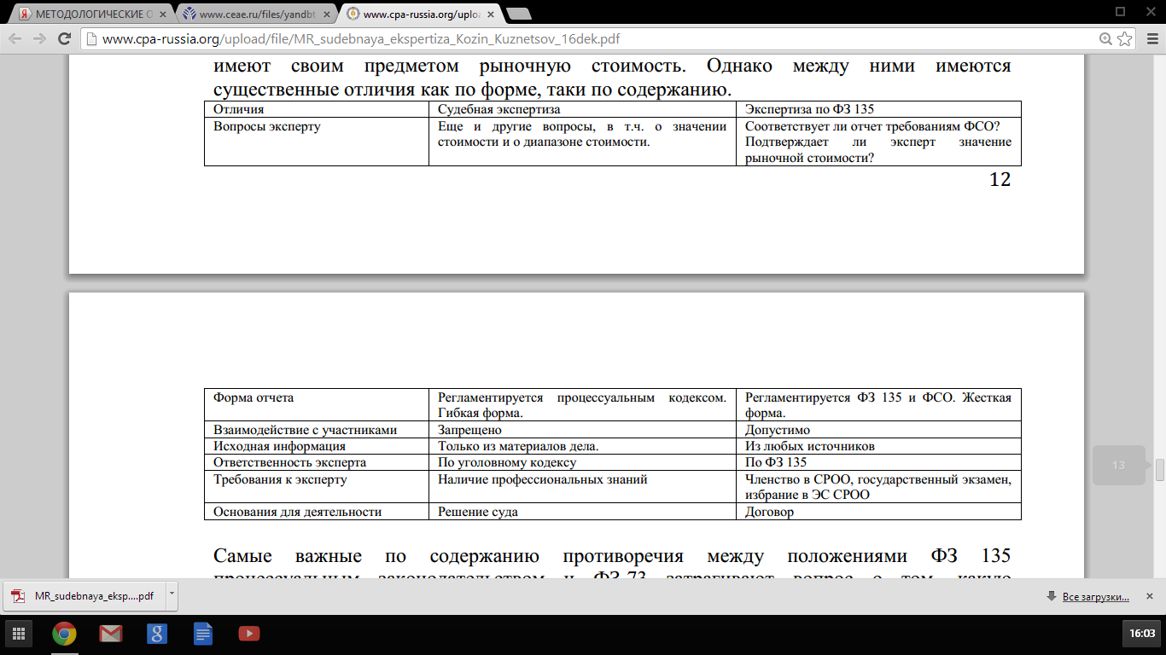Click the 'Основания для деятельности' cell
Viewport: 1166px width, 655px height.
[316, 512]
